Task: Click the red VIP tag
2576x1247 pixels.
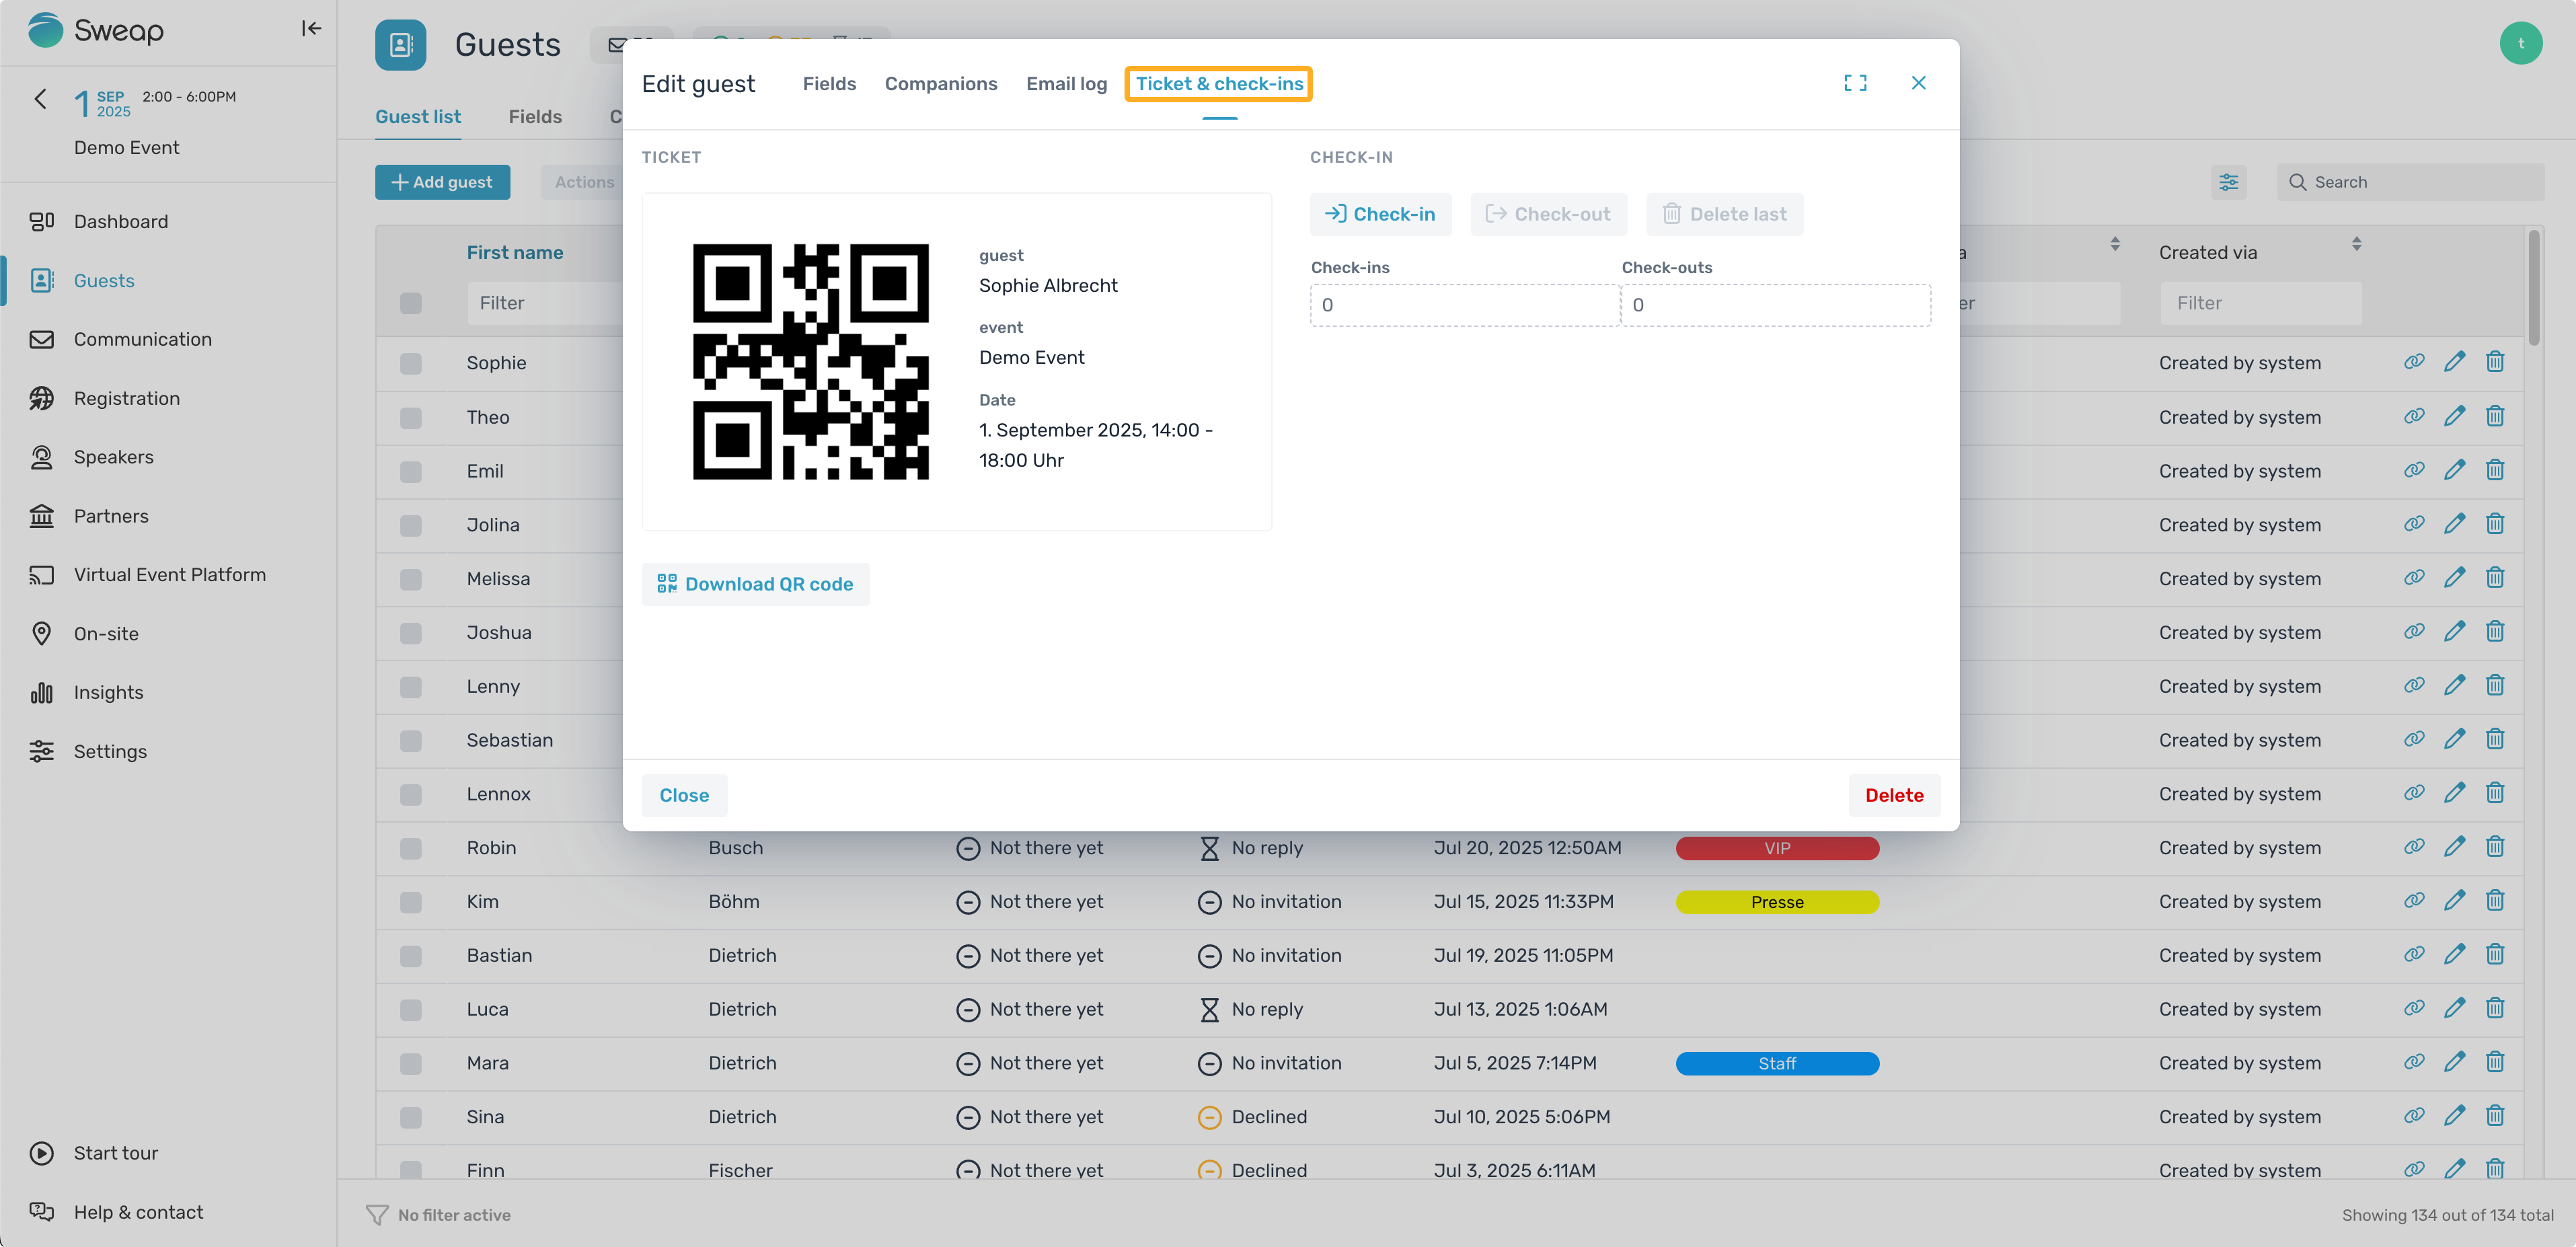Action: pos(1776,848)
